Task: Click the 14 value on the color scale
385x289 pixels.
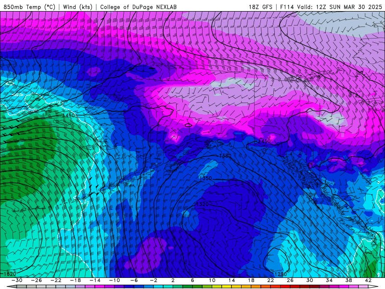Action: point(231,280)
